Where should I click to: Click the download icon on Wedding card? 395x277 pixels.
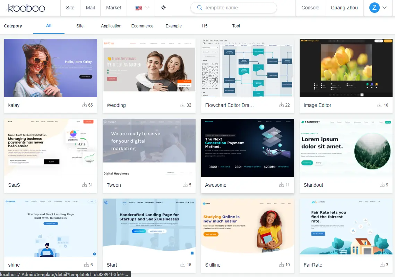[183, 105]
